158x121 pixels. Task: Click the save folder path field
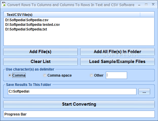click(x=72, y=91)
